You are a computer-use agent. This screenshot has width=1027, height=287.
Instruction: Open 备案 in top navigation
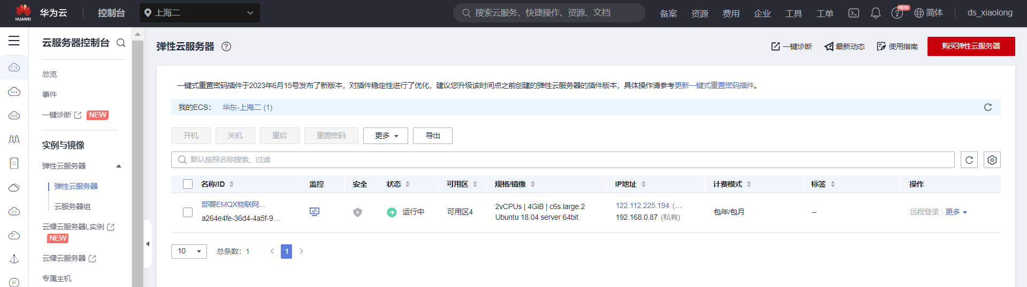pyautogui.click(x=669, y=13)
